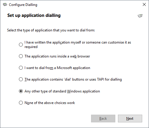
Task: Click the 'standard Windows application' label text
Action: [x=62, y=91]
